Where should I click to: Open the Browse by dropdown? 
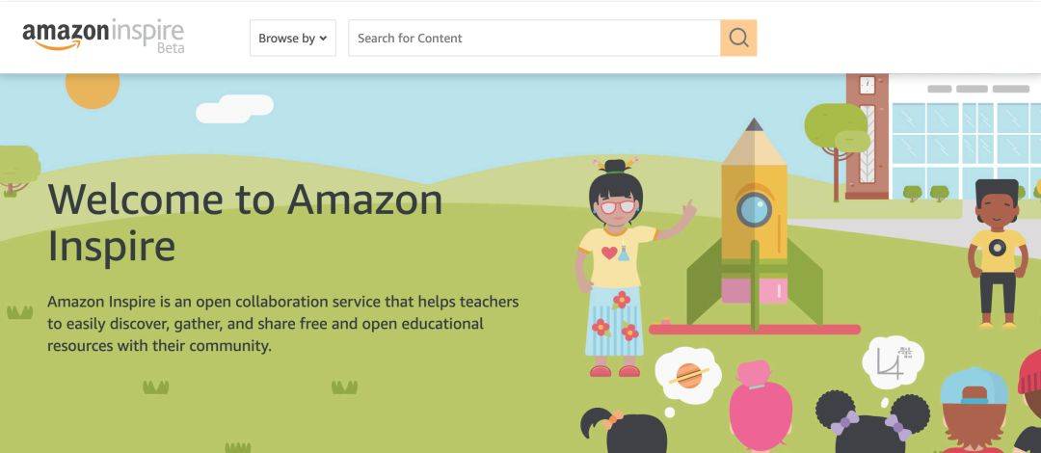click(293, 38)
